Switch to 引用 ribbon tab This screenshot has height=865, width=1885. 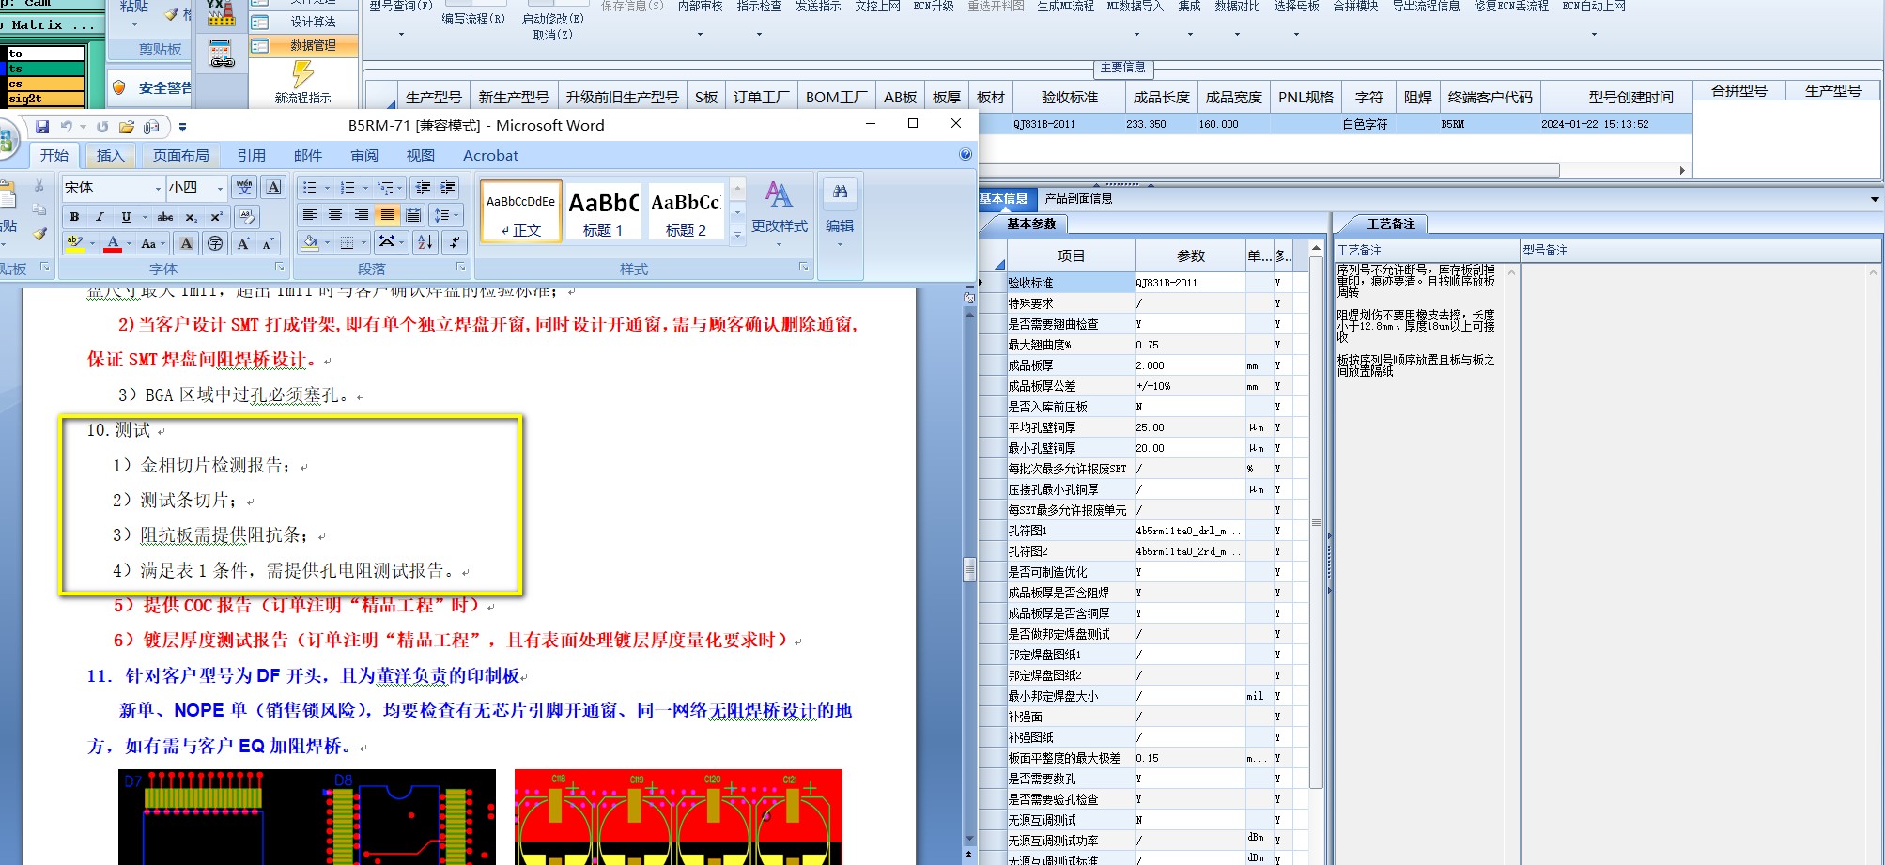[x=251, y=155]
